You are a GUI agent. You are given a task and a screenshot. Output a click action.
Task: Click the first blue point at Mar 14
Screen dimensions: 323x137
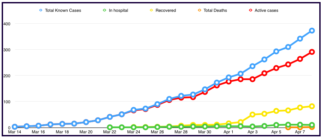click(x=15, y=127)
